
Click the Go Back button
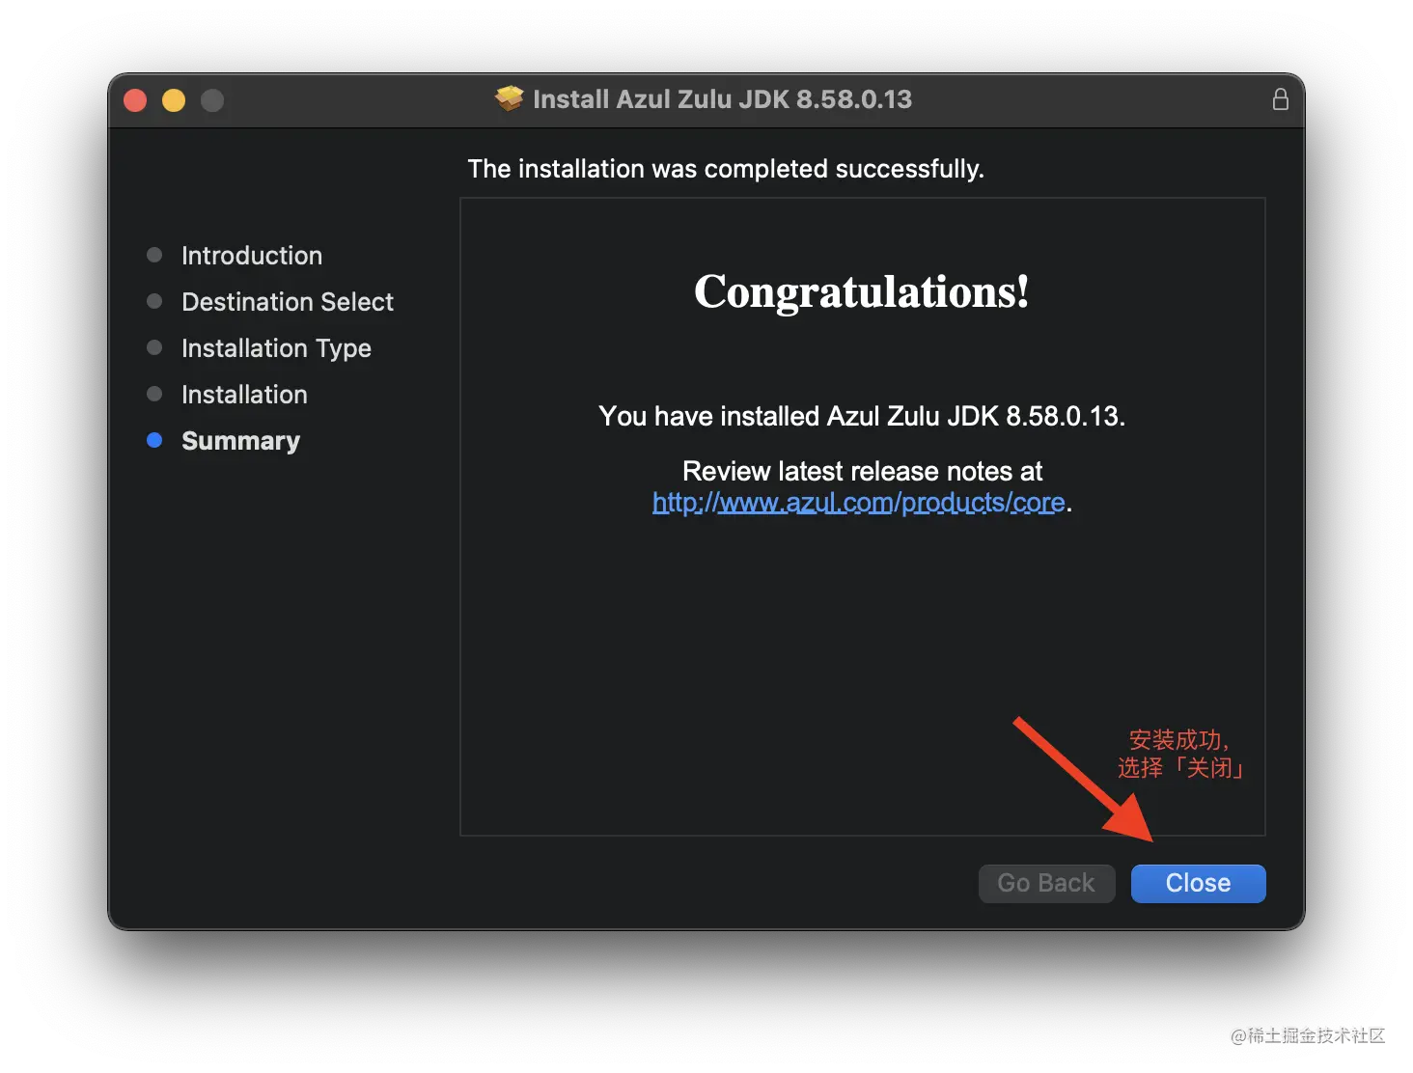[1046, 883]
